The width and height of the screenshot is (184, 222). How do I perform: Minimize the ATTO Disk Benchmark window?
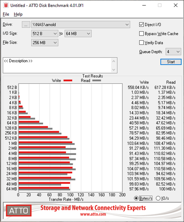144,6
